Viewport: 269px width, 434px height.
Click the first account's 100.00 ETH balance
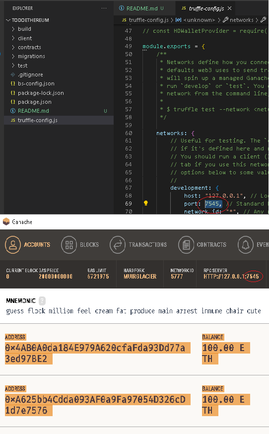pyautogui.click(x=226, y=353)
